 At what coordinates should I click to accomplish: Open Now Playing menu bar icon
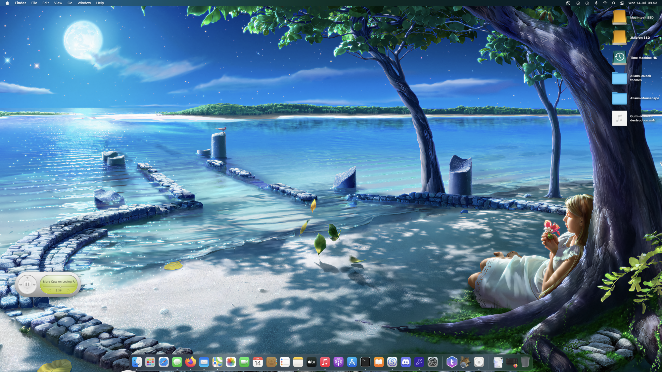click(578, 3)
